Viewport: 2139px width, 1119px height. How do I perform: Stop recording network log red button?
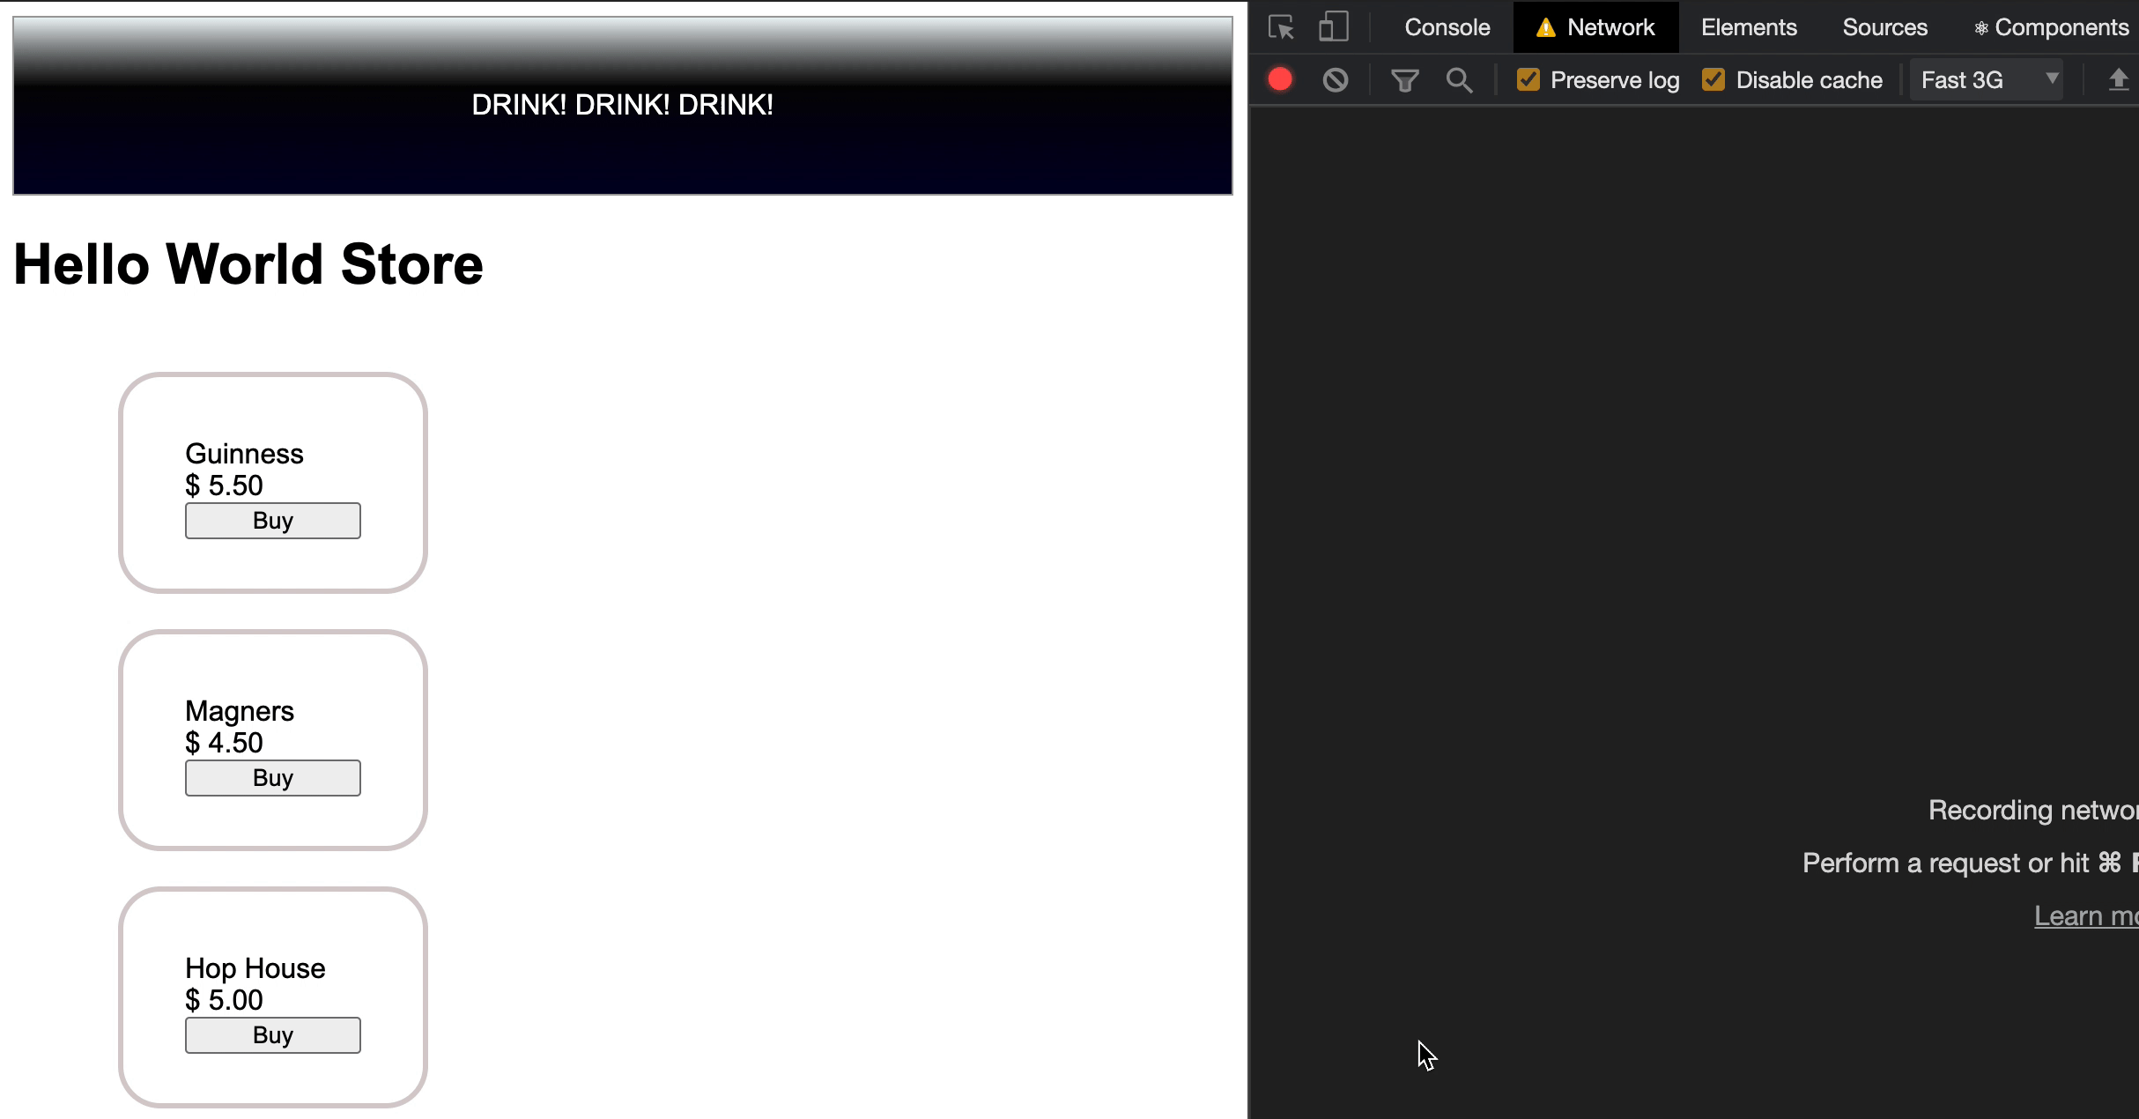[1280, 80]
